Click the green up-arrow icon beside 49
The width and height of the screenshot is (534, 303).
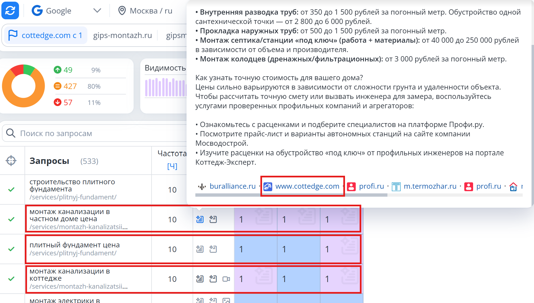(57, 70)
